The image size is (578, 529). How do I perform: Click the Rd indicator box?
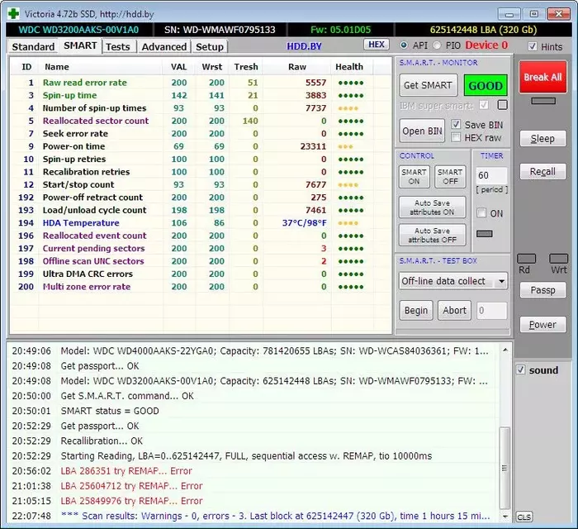click(x=527, y=259)
